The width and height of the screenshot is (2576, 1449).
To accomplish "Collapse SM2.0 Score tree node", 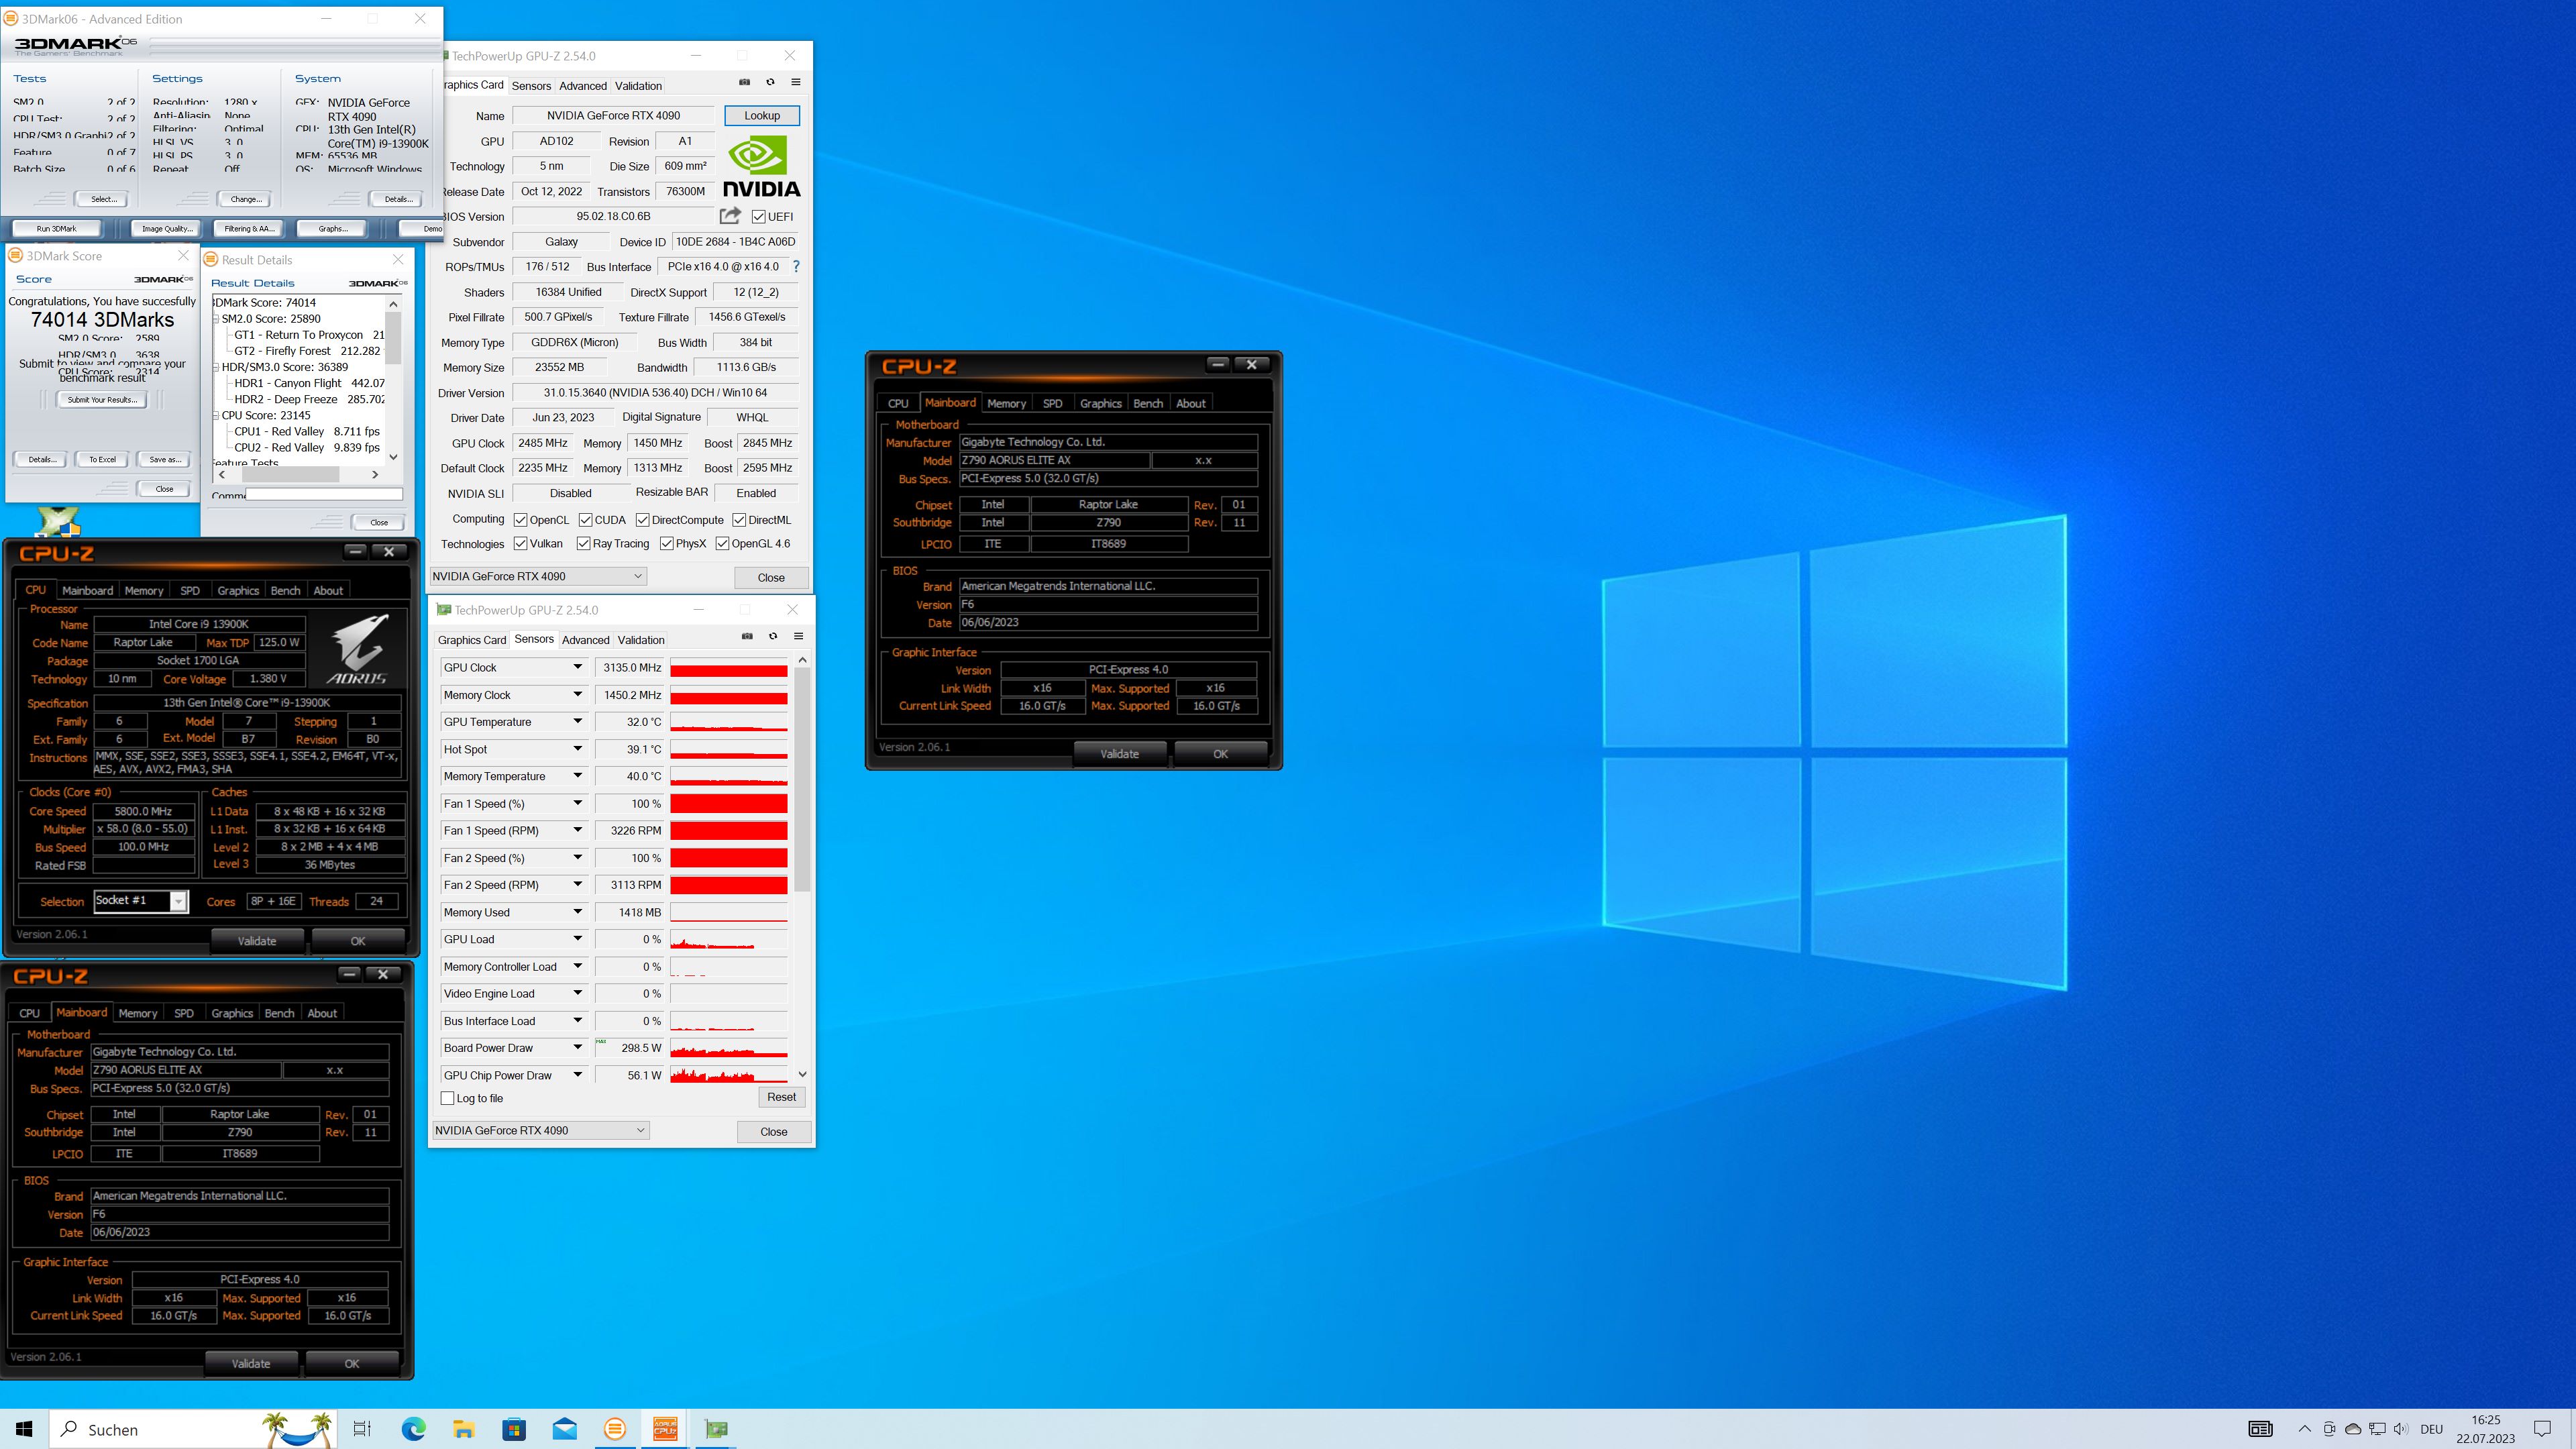I will point(215,319).
